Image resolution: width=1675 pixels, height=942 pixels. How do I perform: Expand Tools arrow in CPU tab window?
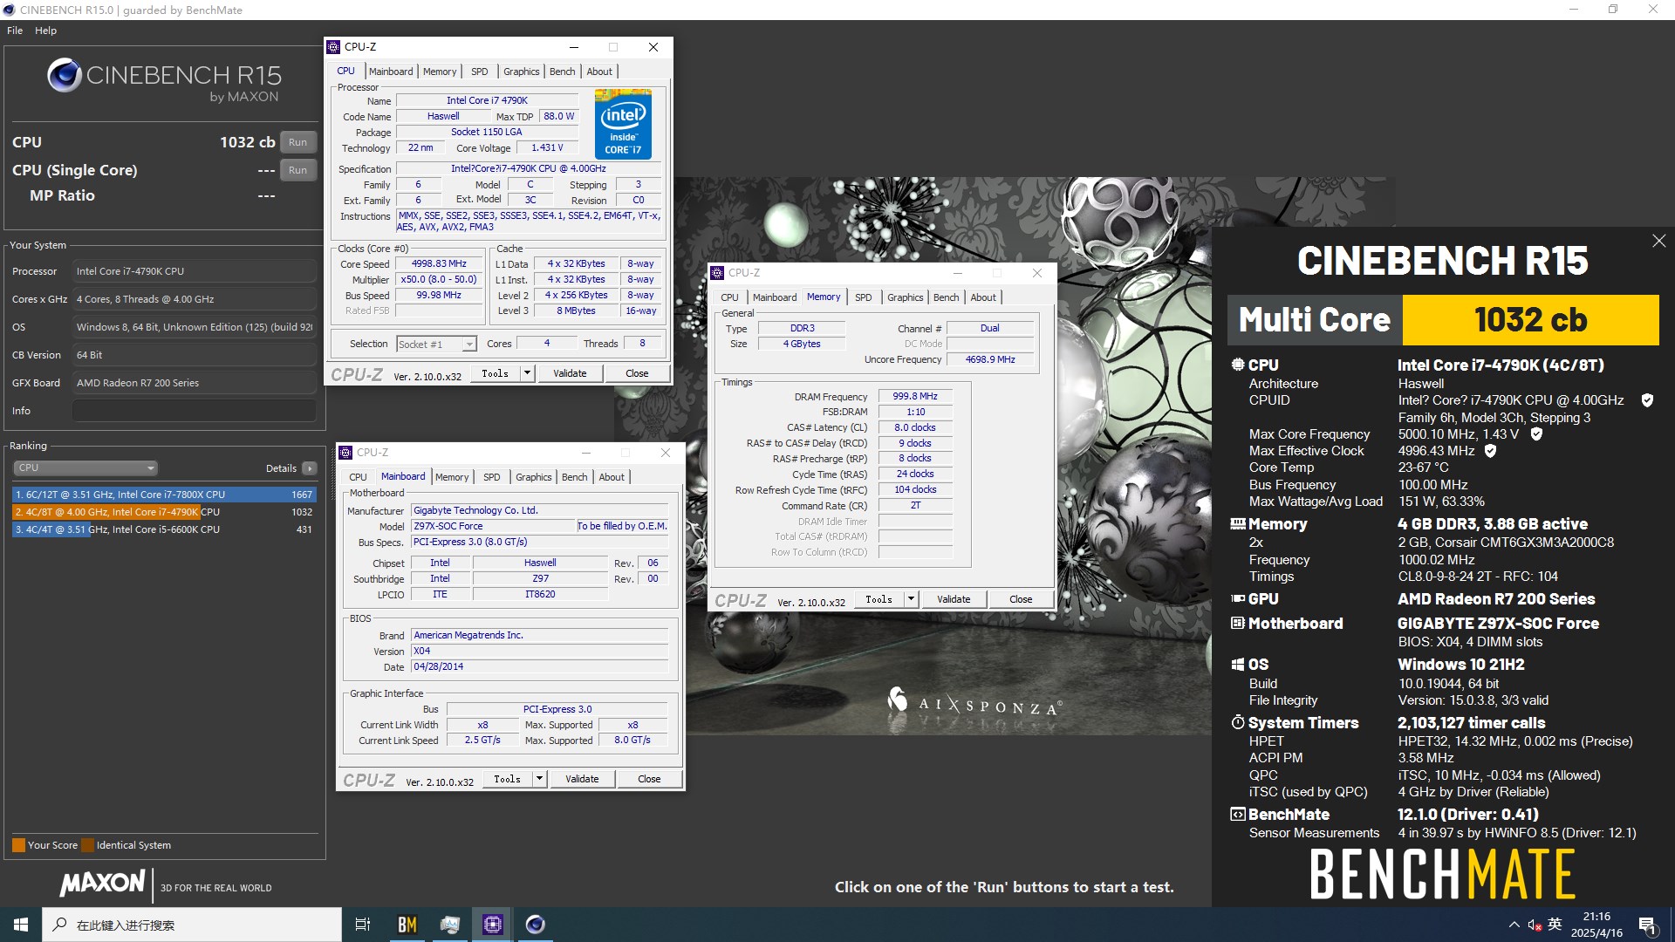[527, 373]
